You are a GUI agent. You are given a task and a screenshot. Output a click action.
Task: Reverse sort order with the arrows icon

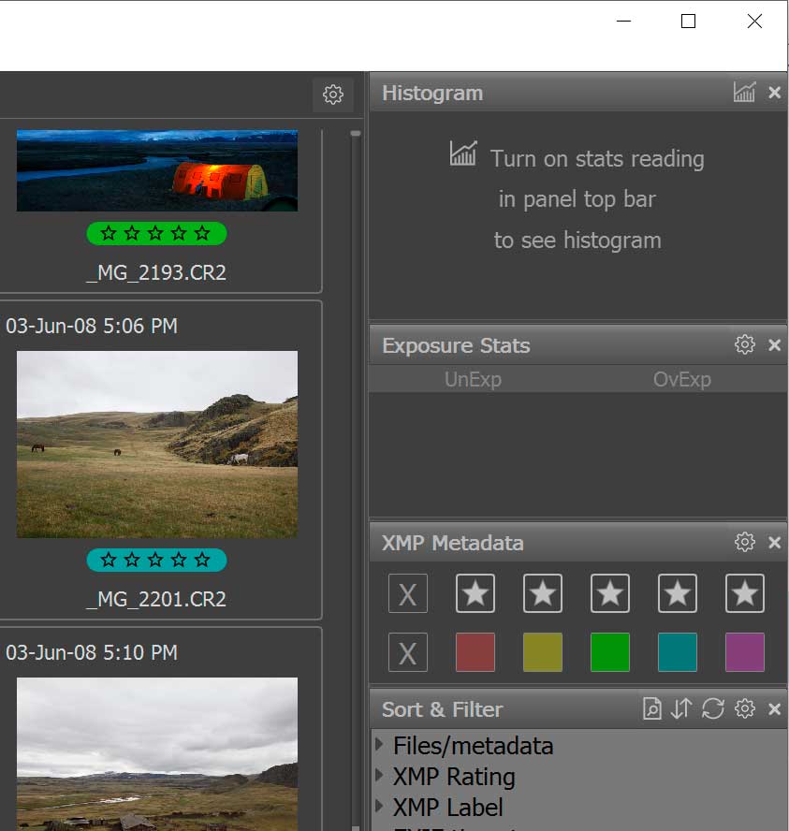[x=681, y=709]
